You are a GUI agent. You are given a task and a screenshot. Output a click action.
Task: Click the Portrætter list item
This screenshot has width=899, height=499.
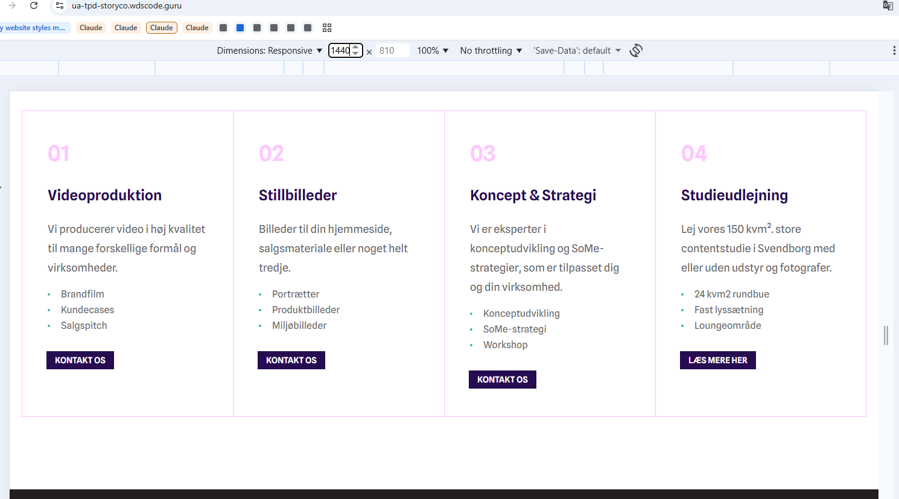[296, 294]
